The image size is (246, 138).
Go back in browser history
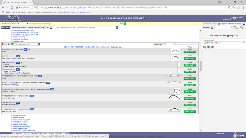click(3, 7)
